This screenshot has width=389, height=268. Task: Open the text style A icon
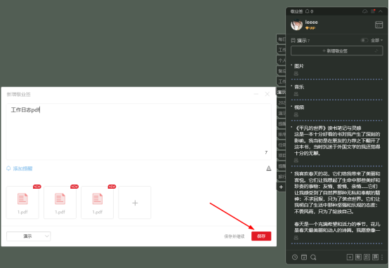[269, 168]
